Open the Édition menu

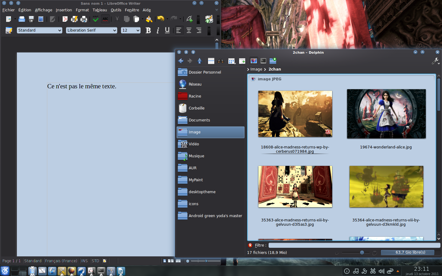click(25, 10)
